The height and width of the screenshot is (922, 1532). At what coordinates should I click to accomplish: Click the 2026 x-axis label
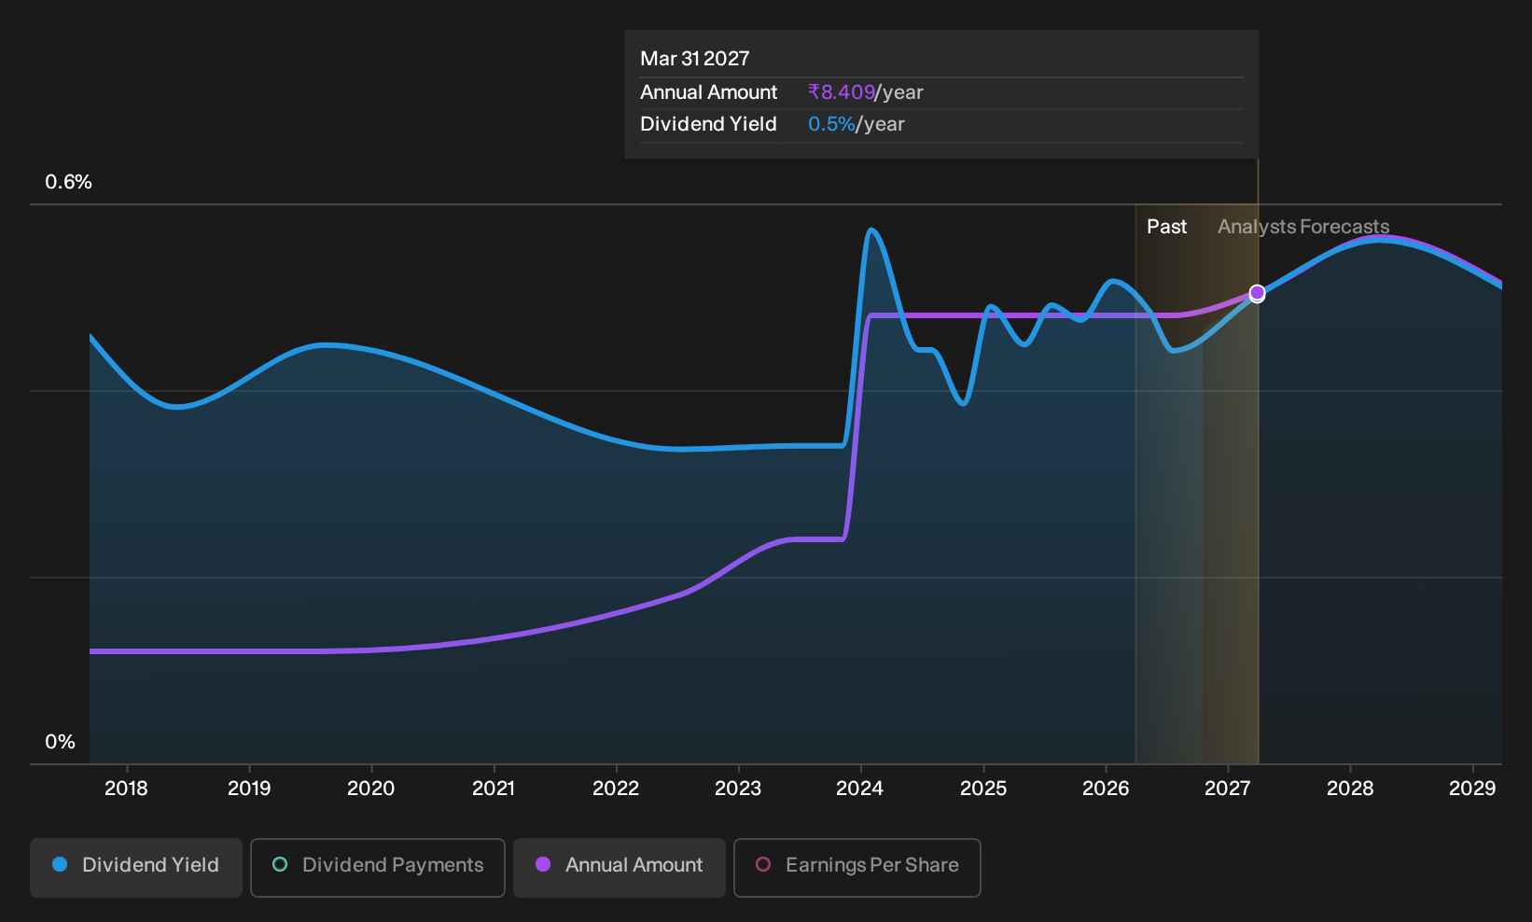point(1106,789)
